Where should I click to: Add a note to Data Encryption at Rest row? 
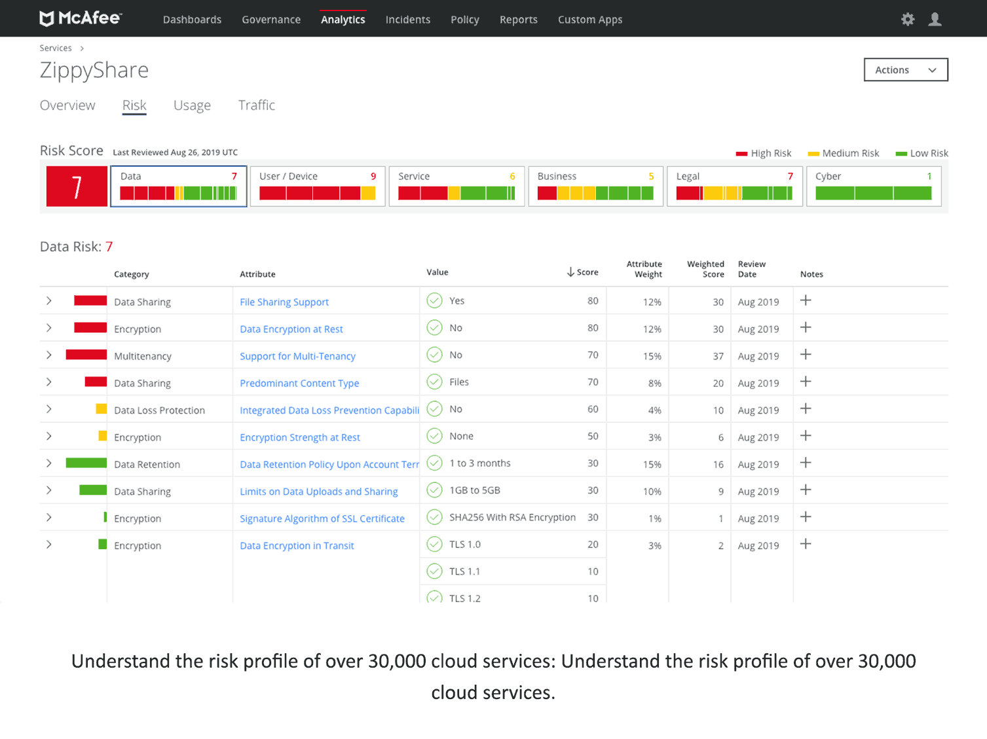tap(806, 327)
